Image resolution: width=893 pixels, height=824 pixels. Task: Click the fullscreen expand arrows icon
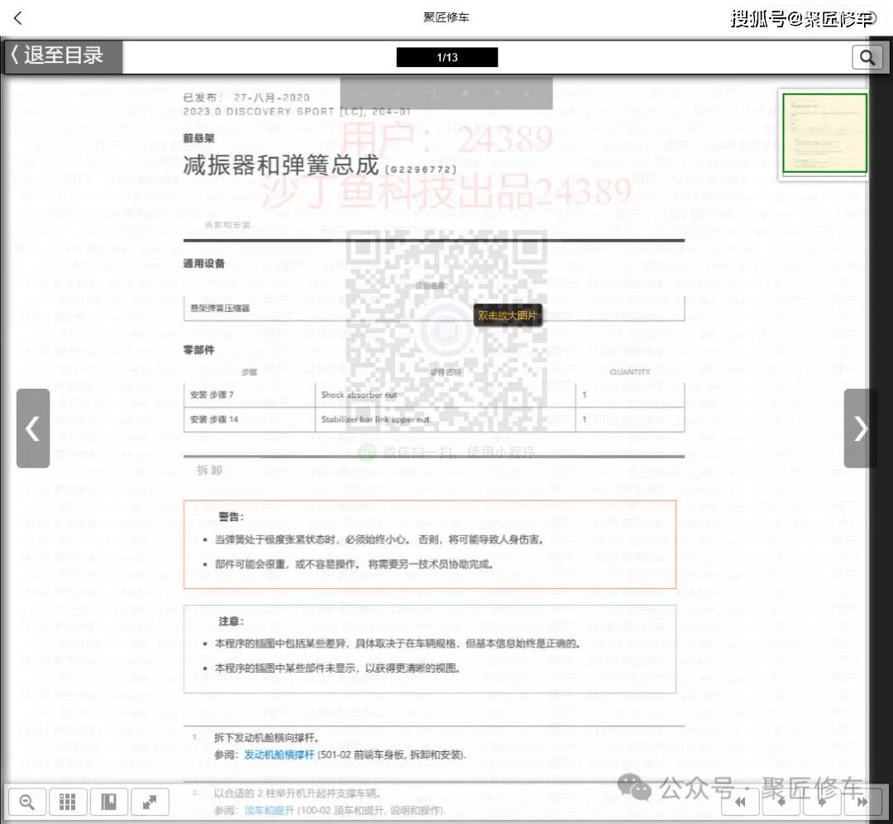[150, 801]
